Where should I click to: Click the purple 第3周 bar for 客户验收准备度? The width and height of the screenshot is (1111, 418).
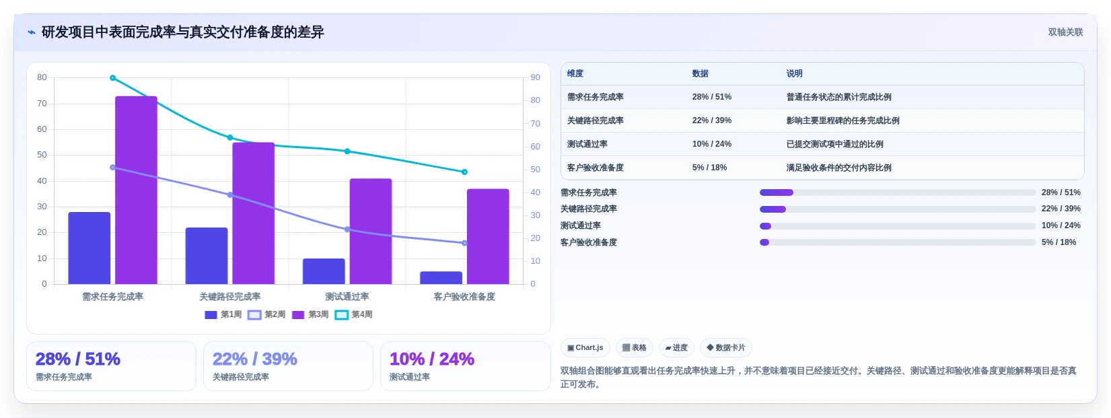coord(488,236)
